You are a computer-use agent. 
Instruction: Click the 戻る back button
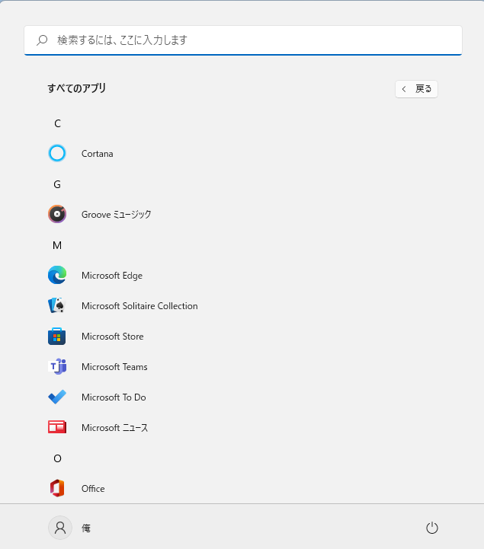pos(416,89)
